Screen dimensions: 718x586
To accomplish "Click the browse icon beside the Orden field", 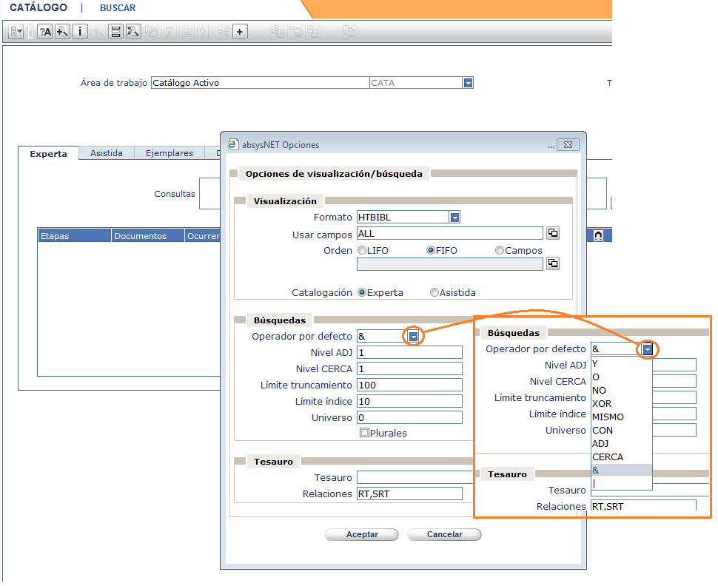I will point(552,263).
